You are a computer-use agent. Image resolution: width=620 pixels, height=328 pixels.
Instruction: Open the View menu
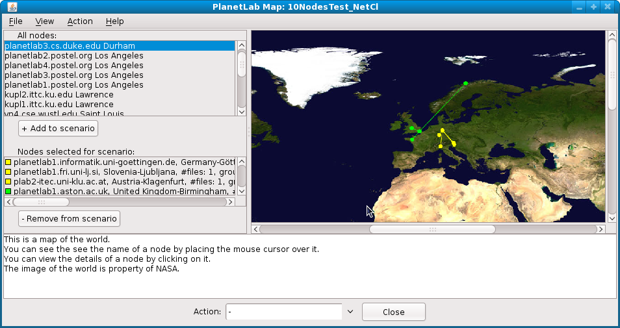tap(45, 21)
